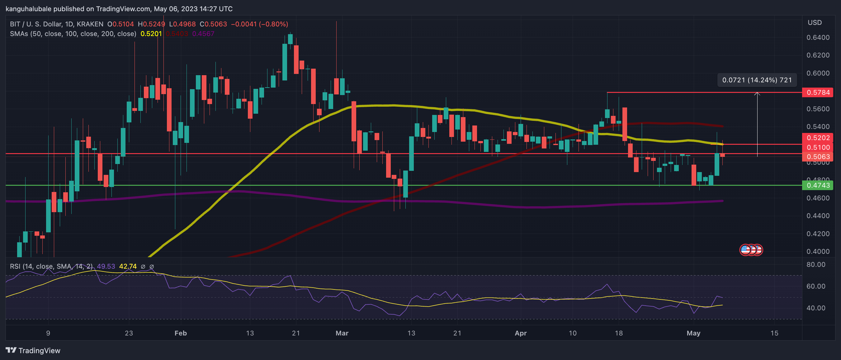Click the first RSI empty-value symbol ∅
Viewport: 841px width, 360px height.
[143, 267]
